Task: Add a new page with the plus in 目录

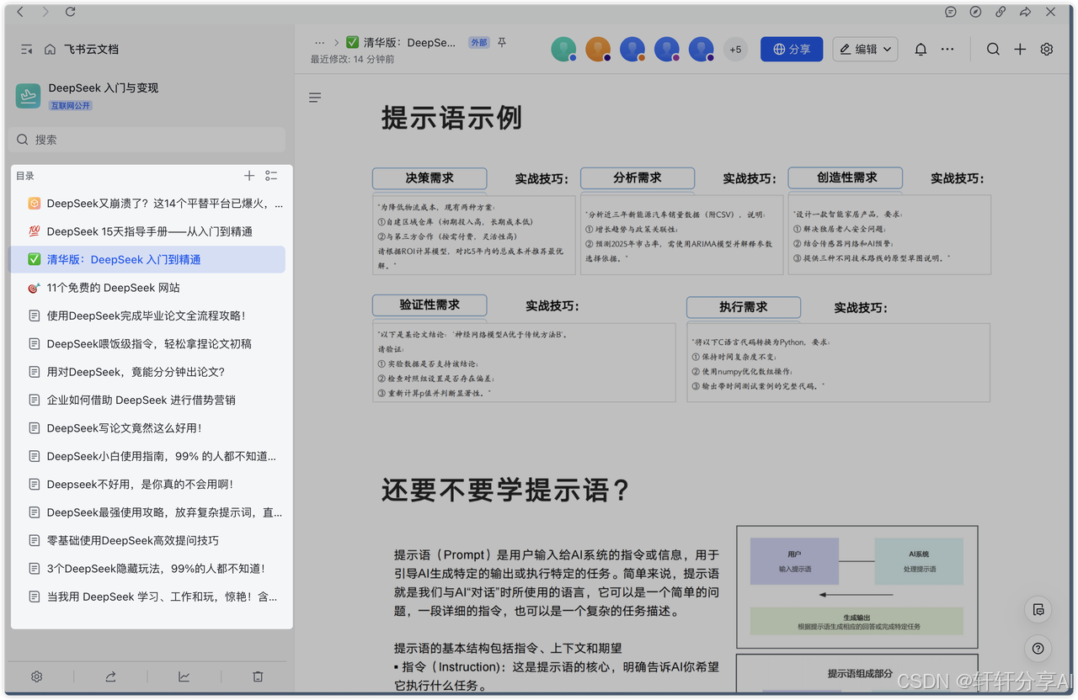Action: pyautogui.click(x=249, y=176)
